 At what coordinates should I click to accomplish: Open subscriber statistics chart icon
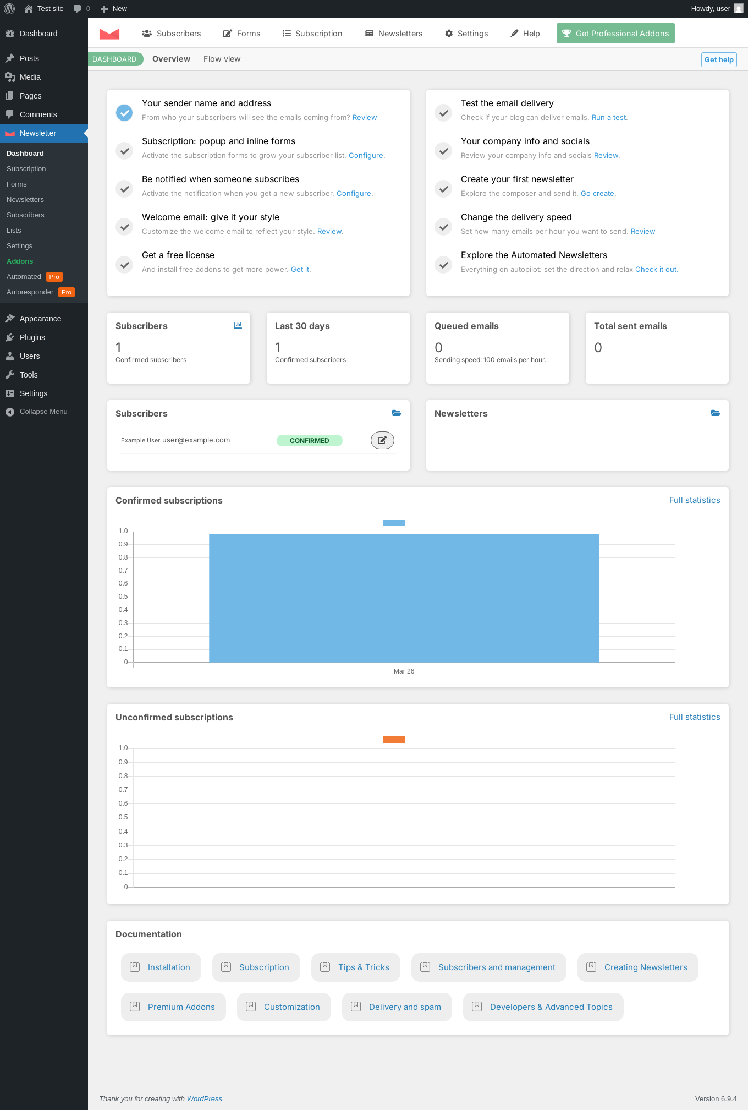point(238,325)
